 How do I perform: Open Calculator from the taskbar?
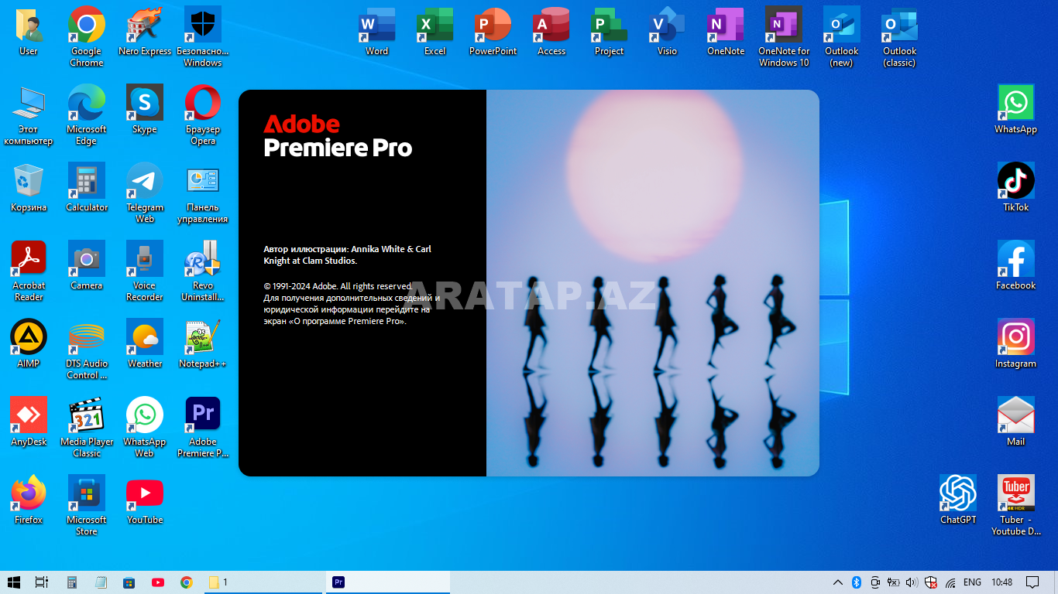tap(72, 582)
